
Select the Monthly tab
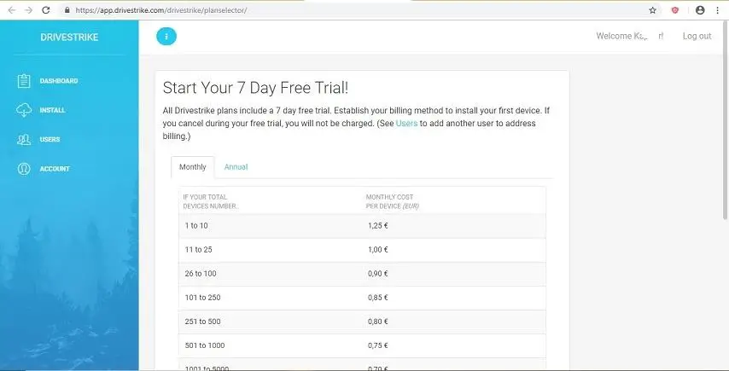(192, 167)
